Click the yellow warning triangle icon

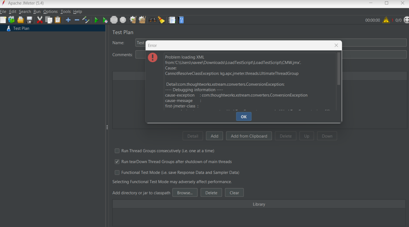[x=386, y=20]
